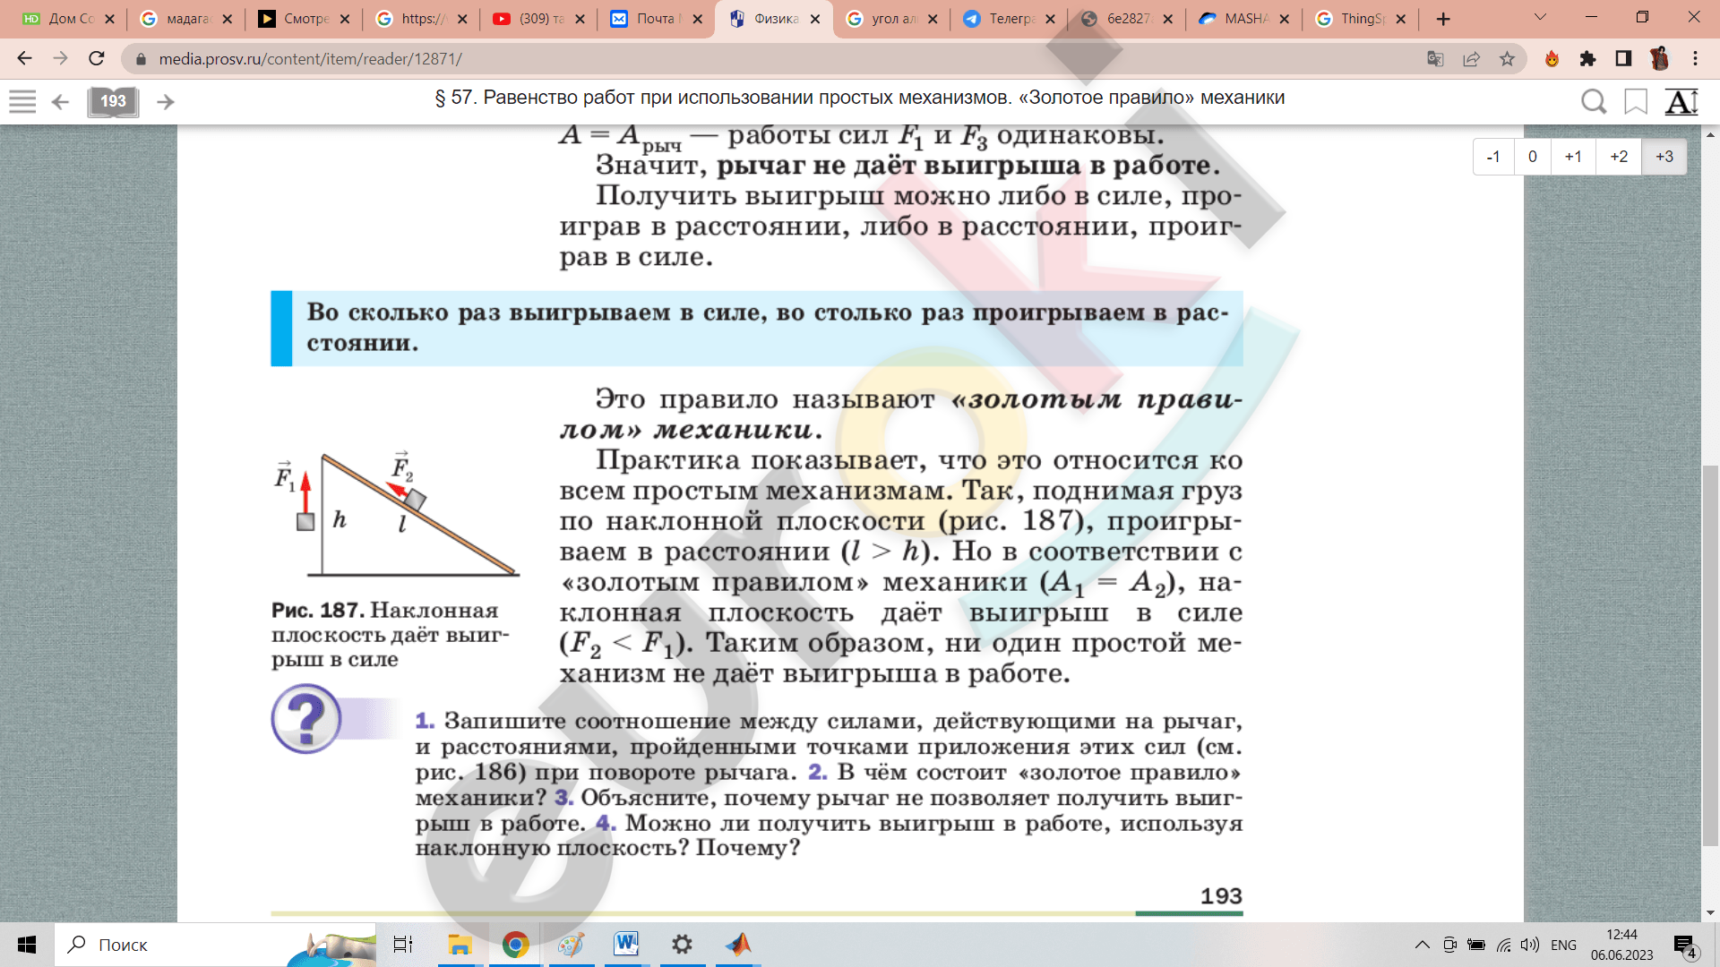This screenshot has width=1720, height=967.
Task: Open File Explorer from taskbar
Action: pyautogui.click(x=460, y=945)
